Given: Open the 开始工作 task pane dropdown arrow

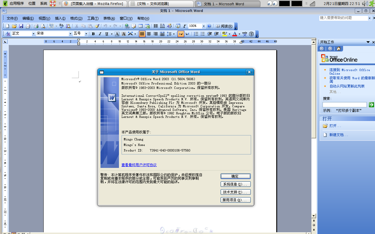Looking at the screenshot, I should coord(368,42).
